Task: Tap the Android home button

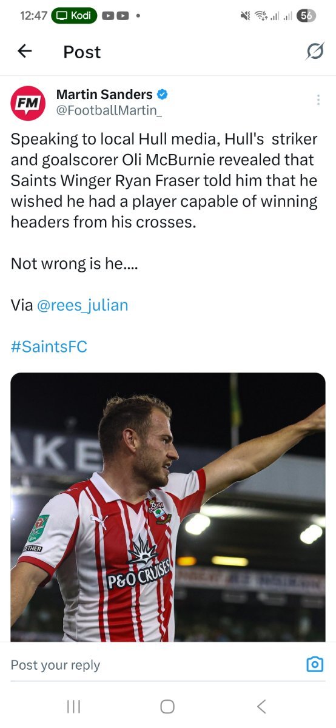Action: [167, 706]
